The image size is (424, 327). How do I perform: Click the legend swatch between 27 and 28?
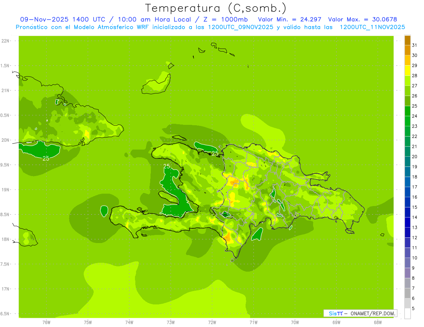[x=407, y=81]
